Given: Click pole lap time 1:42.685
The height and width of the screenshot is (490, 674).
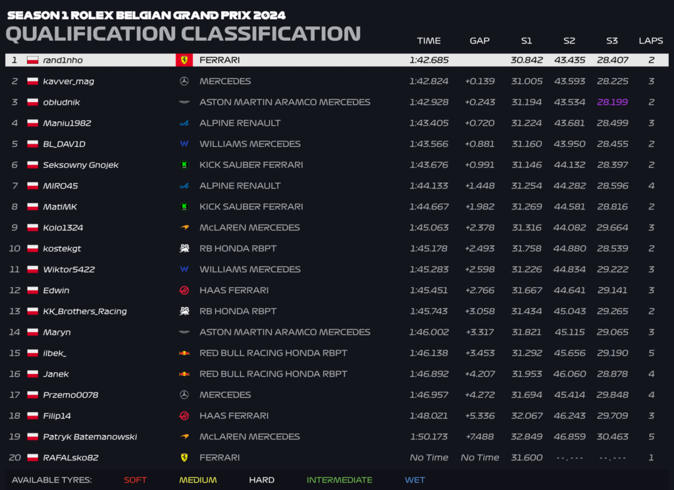Looking at the screenshot, I should coord(429,60).
